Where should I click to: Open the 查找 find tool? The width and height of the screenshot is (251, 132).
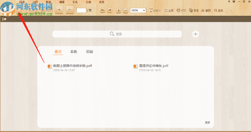tap(219, 10)
